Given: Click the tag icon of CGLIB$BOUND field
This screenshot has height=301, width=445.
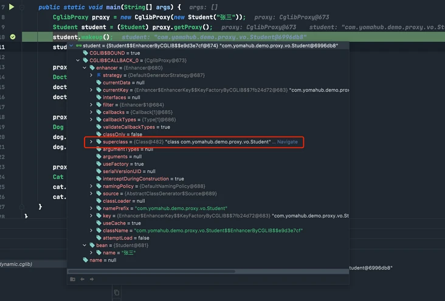Looking at the screenshot, I should click(x=86, y=53).
